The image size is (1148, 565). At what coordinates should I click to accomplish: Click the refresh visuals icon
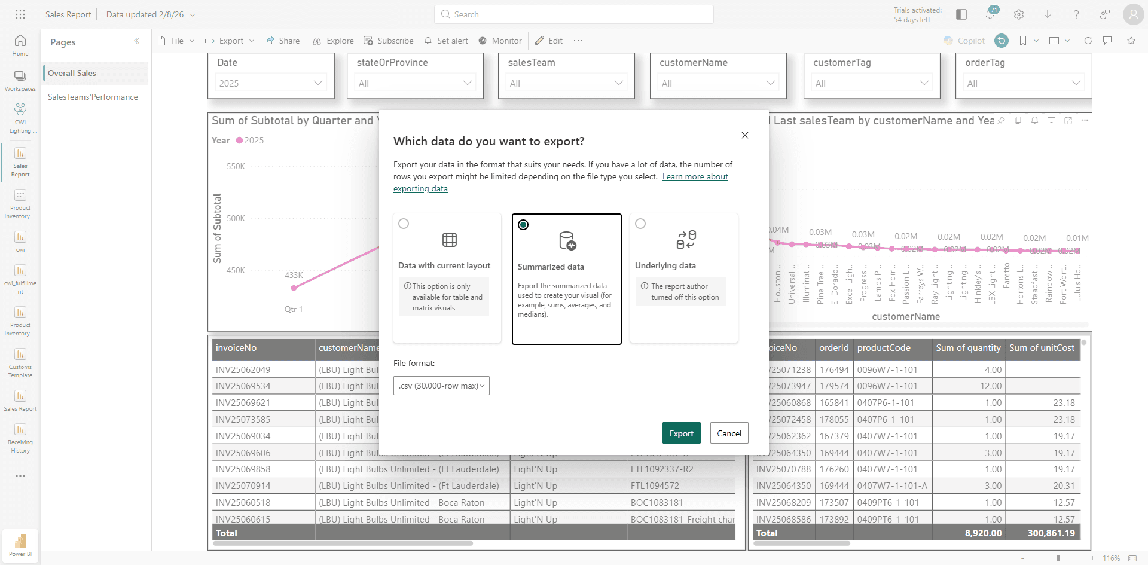(x=1088, y=41)
